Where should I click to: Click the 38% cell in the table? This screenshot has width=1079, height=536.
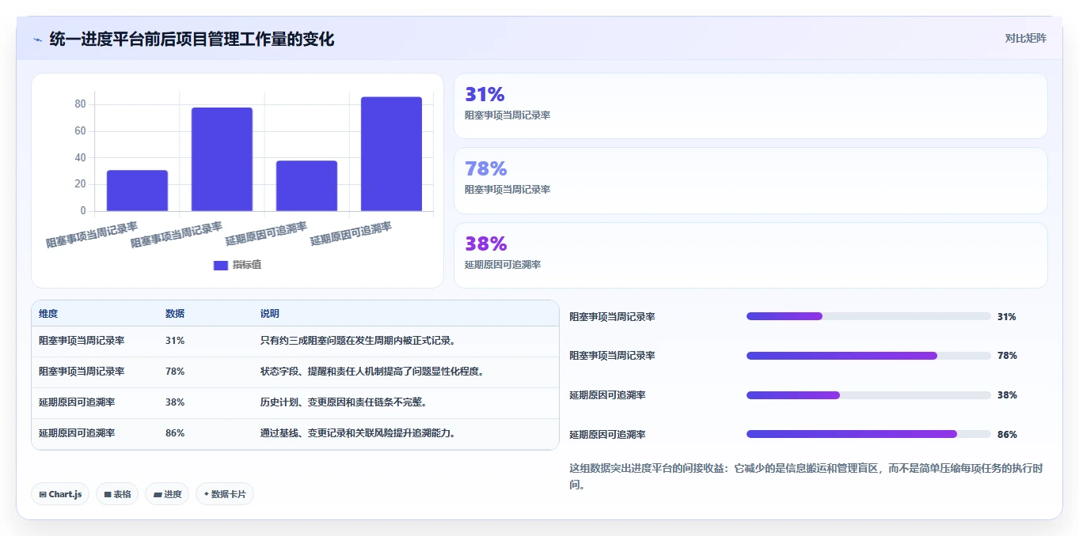click(x=175, y=402)
